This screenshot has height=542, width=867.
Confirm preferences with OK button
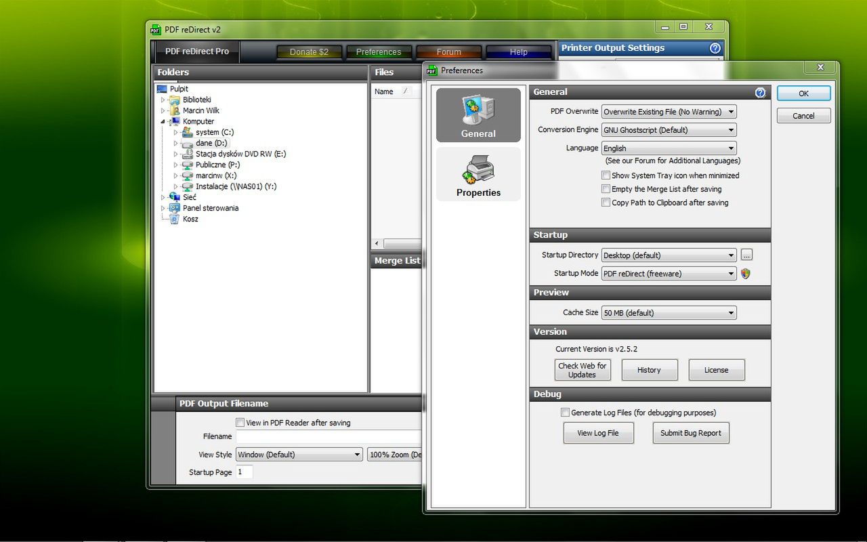point(803,93)
